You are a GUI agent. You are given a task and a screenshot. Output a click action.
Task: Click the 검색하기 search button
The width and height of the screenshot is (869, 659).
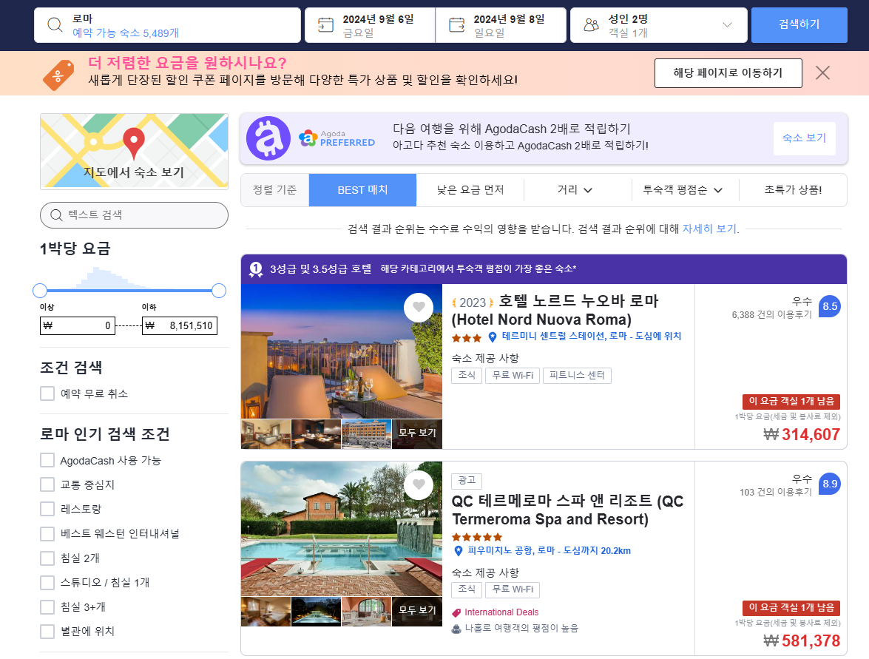(x=799, y=24)
